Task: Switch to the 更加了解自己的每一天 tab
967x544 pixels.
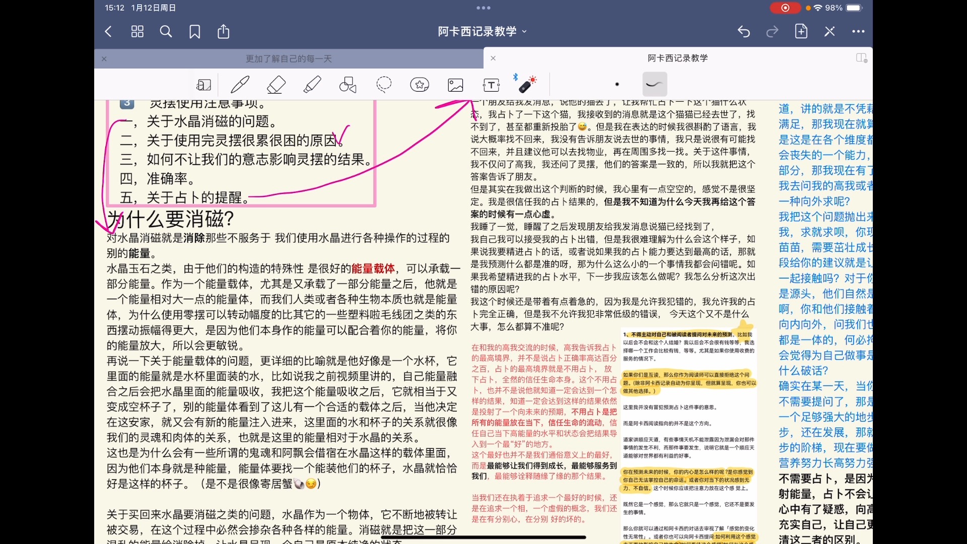Action: [x=288, y=58]
